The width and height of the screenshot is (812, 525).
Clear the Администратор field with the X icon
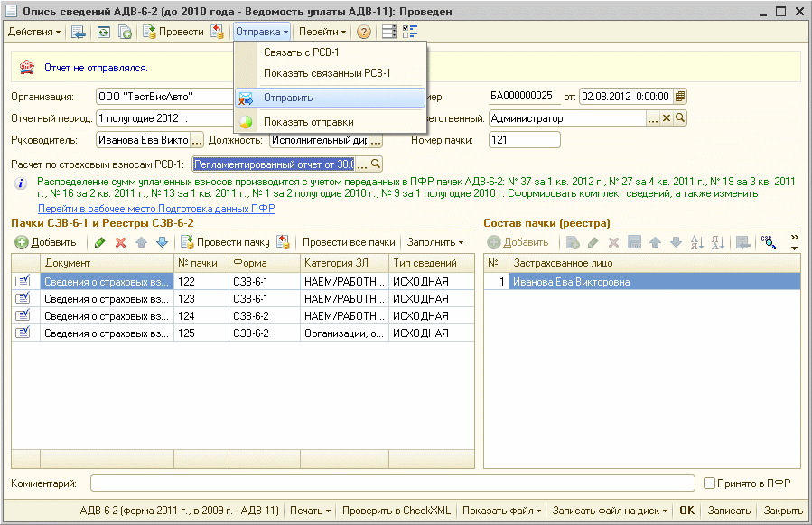(x=667, y=118)
